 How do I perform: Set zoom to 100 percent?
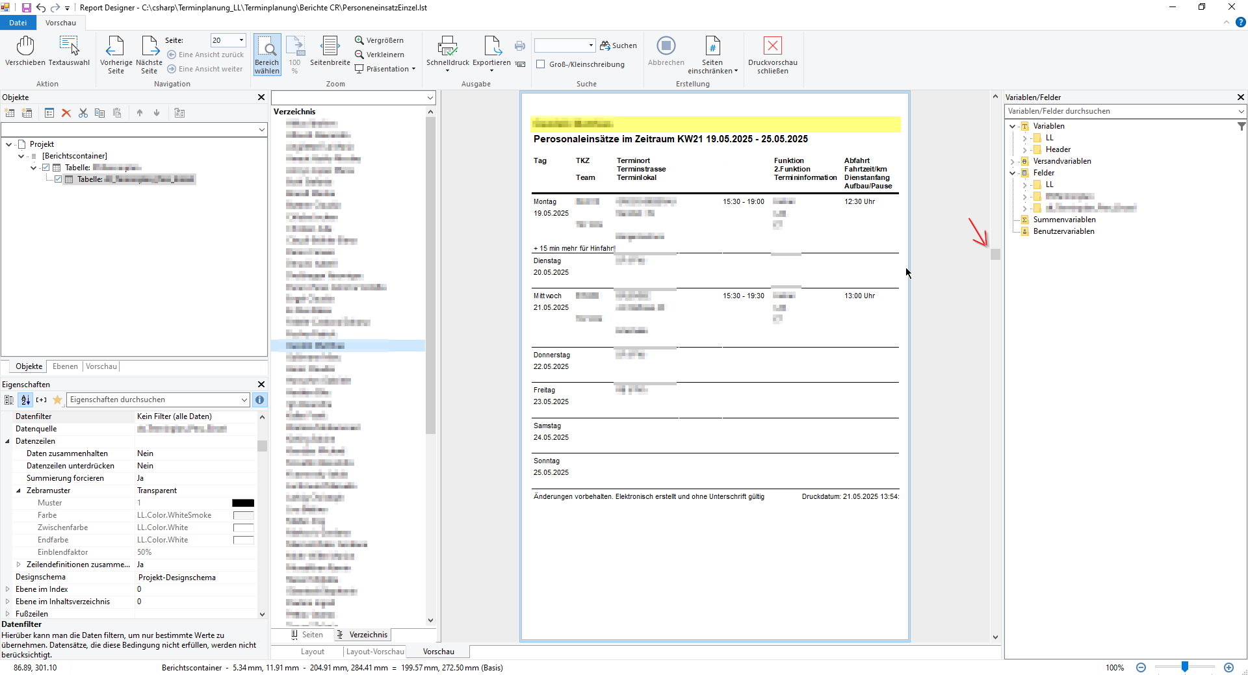point(295,55)
